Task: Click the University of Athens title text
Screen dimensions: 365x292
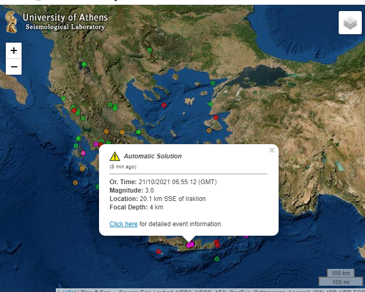Action: click(x=65, y=18)
